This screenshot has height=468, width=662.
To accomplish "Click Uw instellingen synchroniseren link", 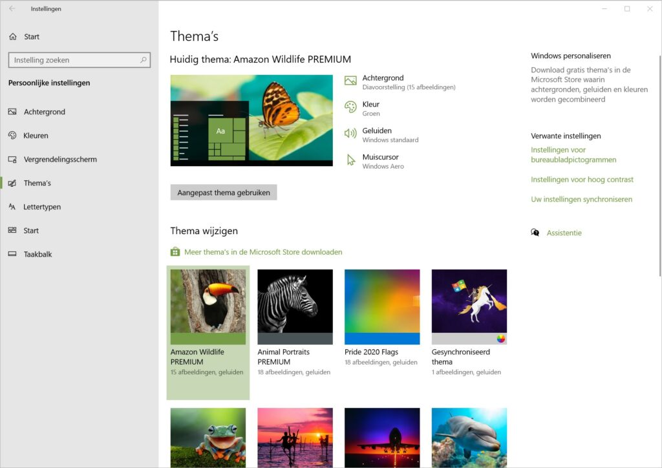I will pyautogui.click(x=581, y=199).
